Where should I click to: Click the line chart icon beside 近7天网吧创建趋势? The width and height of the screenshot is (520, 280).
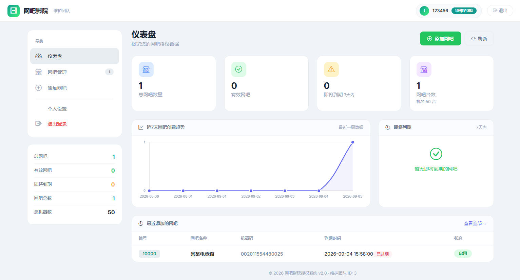141,127
